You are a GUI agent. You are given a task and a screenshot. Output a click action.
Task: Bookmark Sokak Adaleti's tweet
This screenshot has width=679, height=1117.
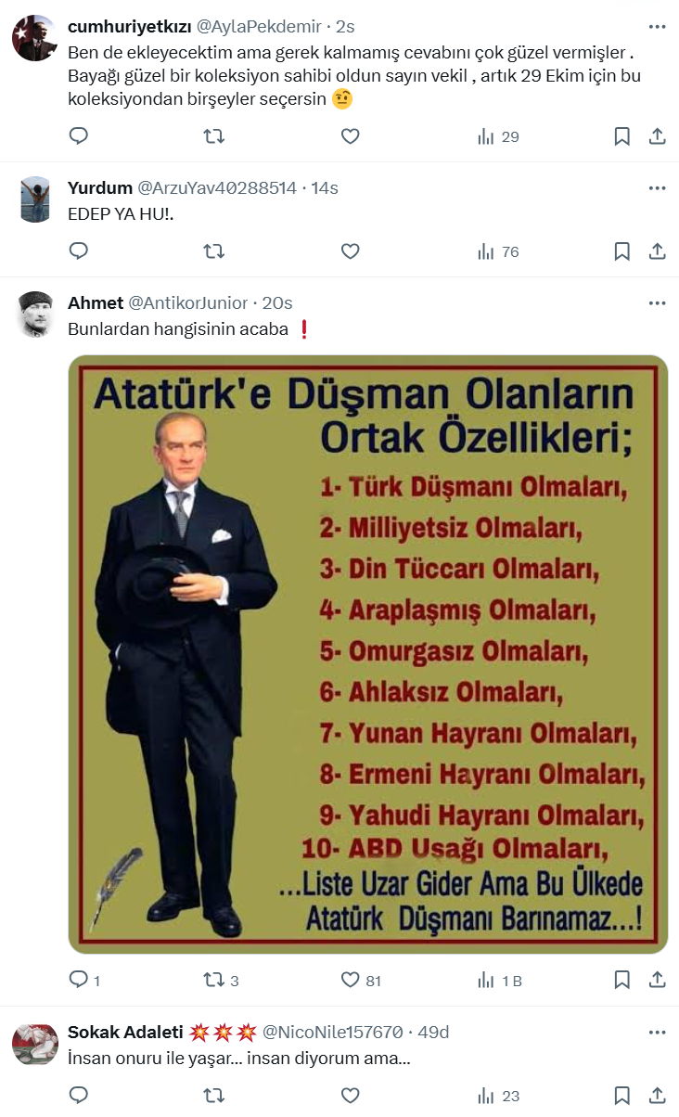pos(622,1096)
